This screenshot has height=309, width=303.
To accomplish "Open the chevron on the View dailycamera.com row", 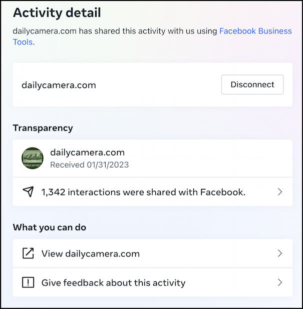I will [279, 253].
